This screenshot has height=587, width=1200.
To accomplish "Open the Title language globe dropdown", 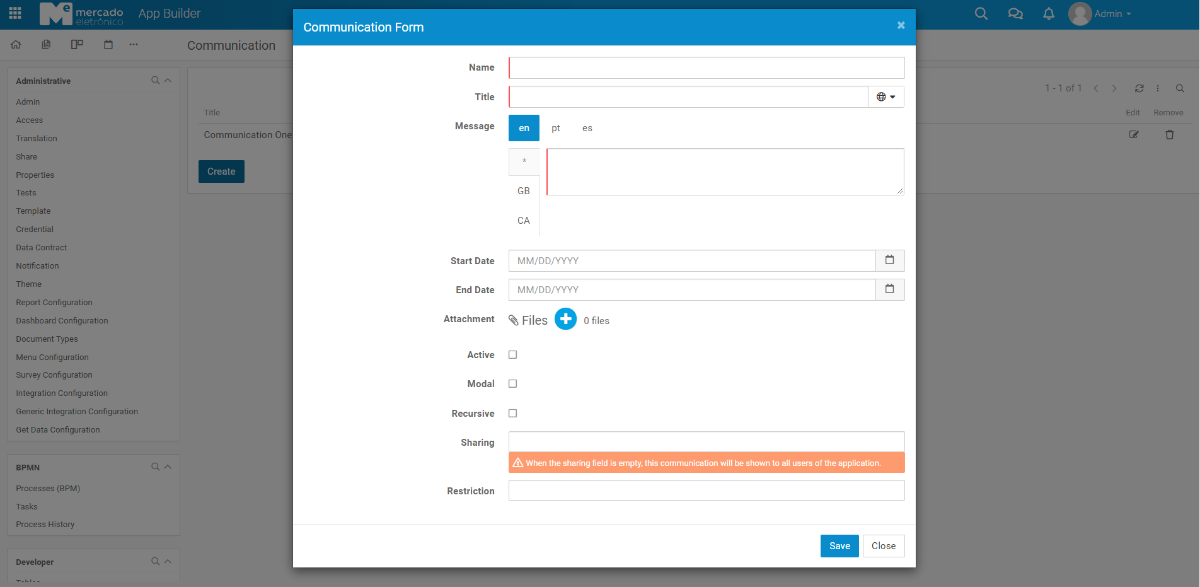I will point(886,97).
